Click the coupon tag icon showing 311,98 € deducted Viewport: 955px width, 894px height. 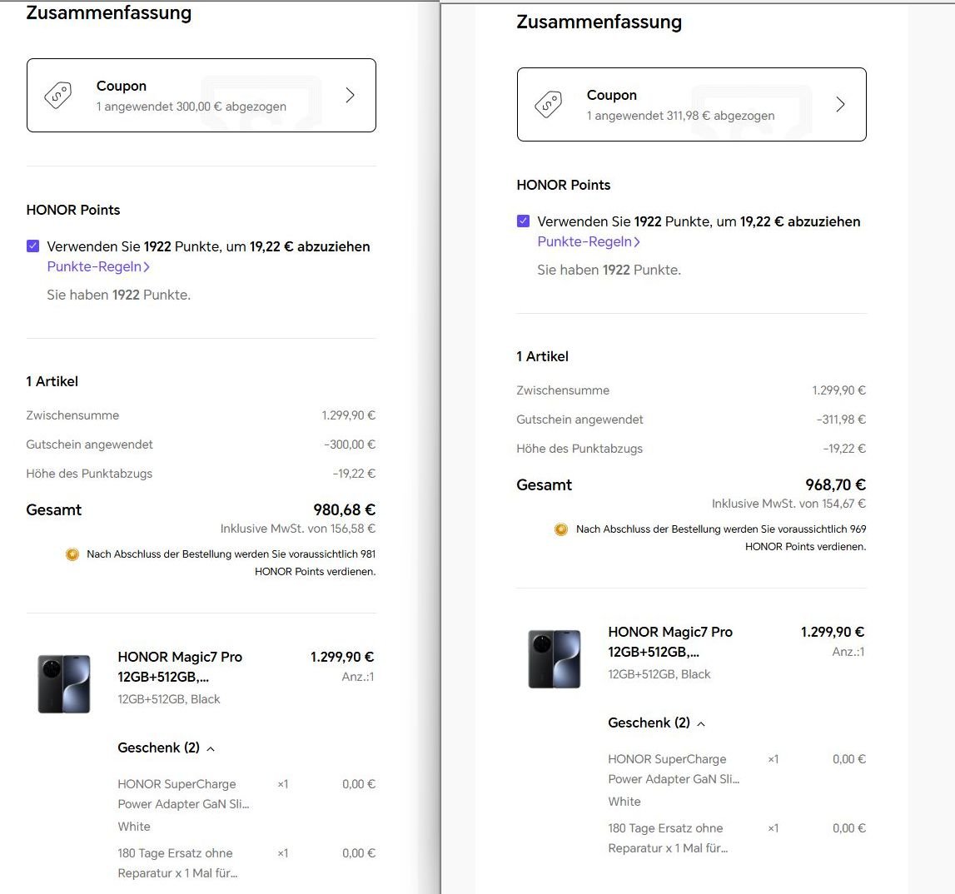point(548,105)
